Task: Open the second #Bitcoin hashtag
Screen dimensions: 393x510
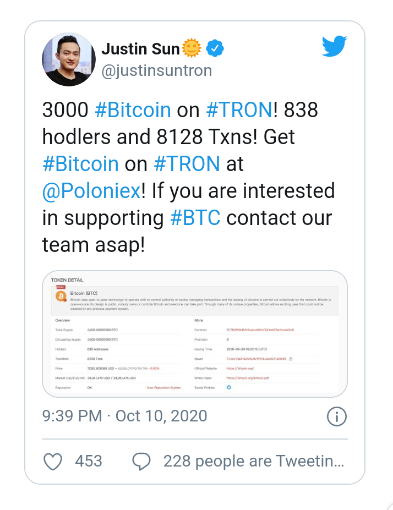Action: pos(81,163)
